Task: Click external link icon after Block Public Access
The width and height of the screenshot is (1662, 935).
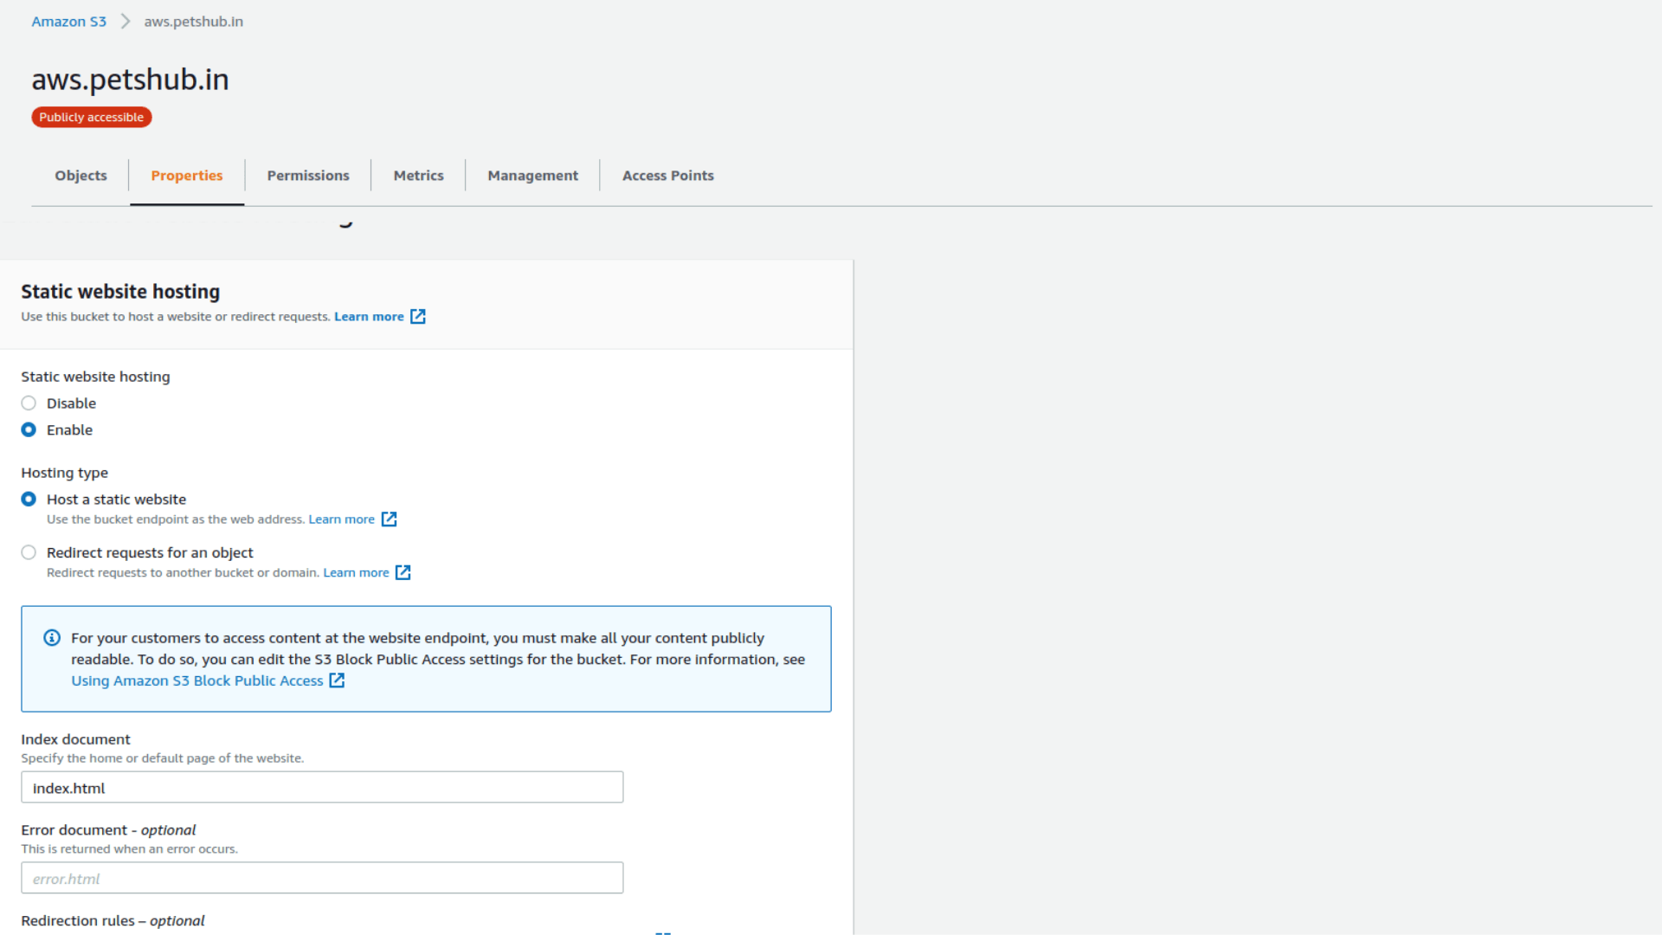Action: [x=338, y=681]
